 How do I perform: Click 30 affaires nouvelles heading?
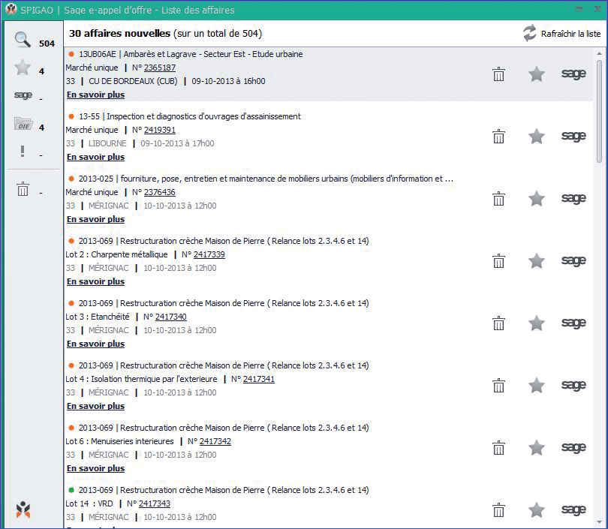point(119,34)
